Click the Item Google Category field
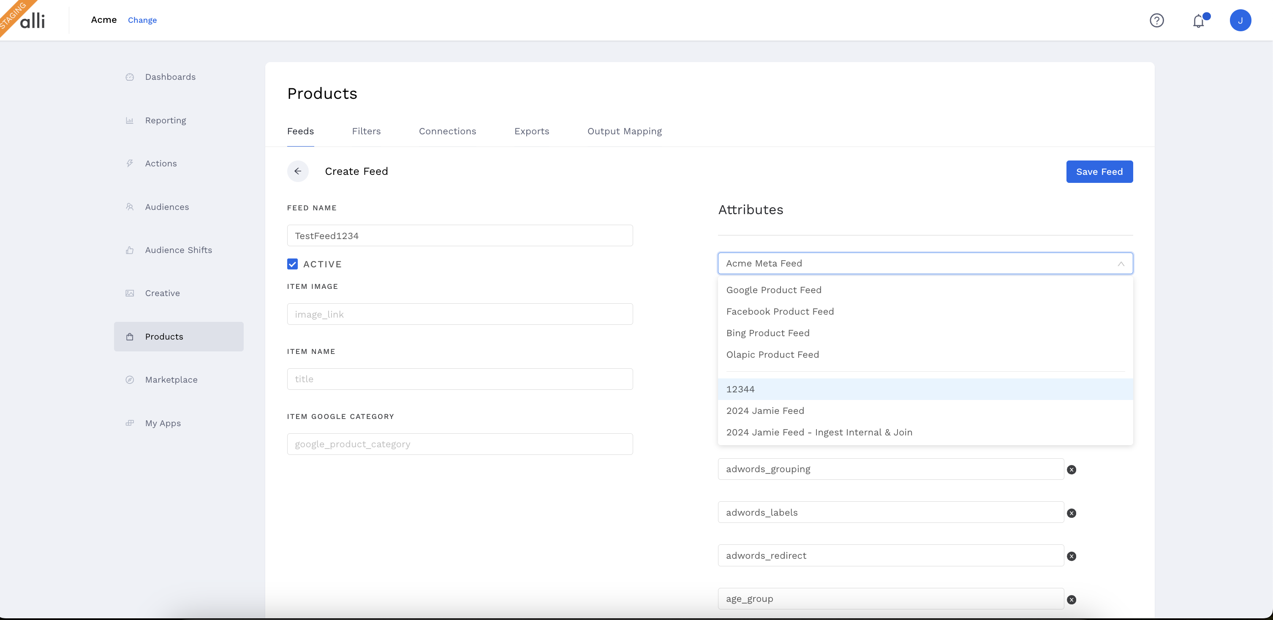Screen dimensions: 1273x620 460,444
